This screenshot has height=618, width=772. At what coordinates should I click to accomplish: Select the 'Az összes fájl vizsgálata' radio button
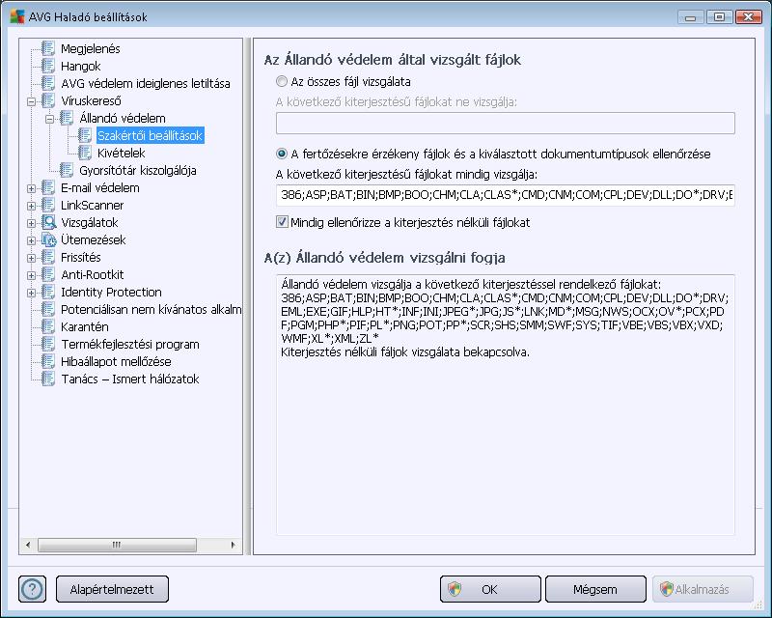pyautogui.click(x=282, y=81)
